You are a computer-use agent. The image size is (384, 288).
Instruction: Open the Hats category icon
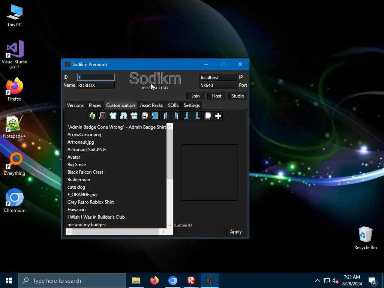tap(103, 116)
